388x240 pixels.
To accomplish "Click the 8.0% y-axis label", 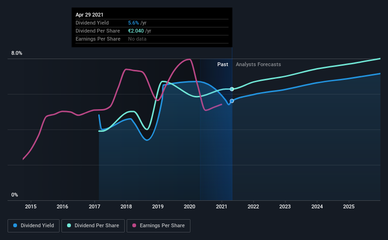I will coord(17,53).
